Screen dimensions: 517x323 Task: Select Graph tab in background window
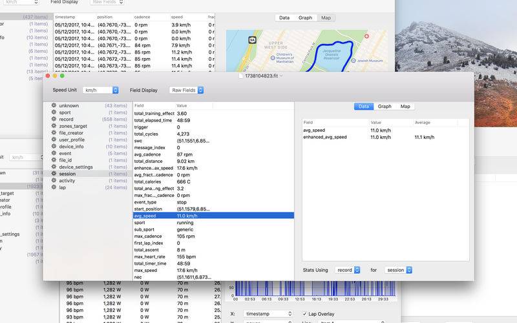(x=305, y=18)
